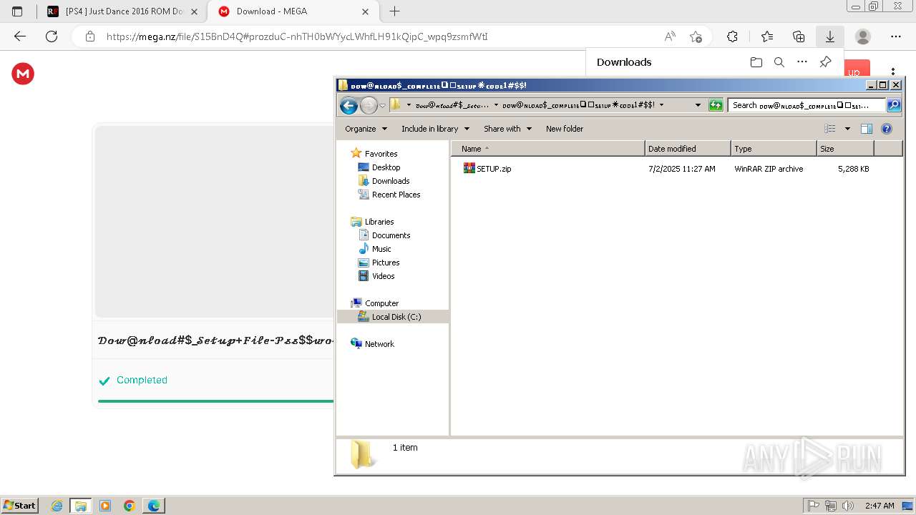Open the MEGA page options menu
This screenshot has width=916, height=515.
pyautogui.click(x=893, y=71)
